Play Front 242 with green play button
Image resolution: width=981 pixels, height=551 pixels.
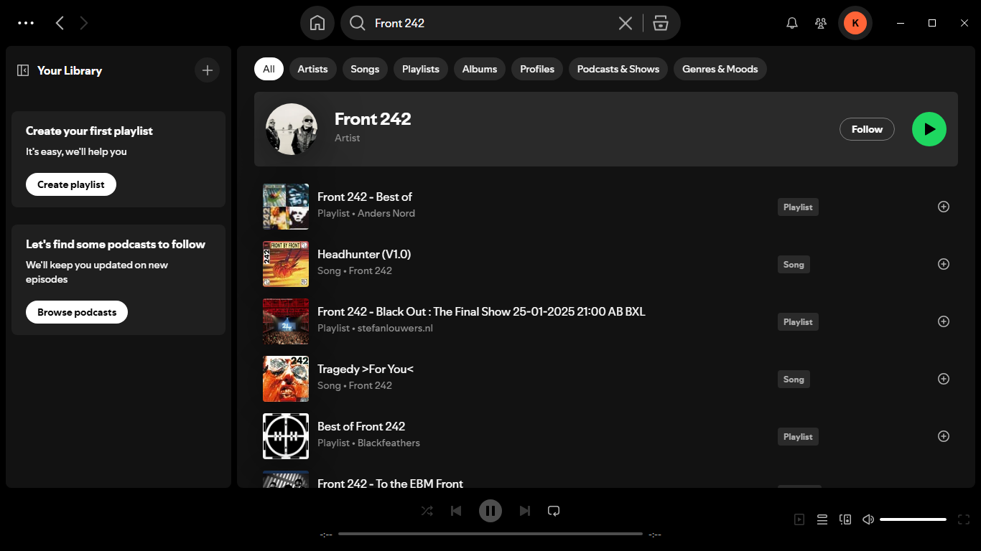click(x=929, y=129)
